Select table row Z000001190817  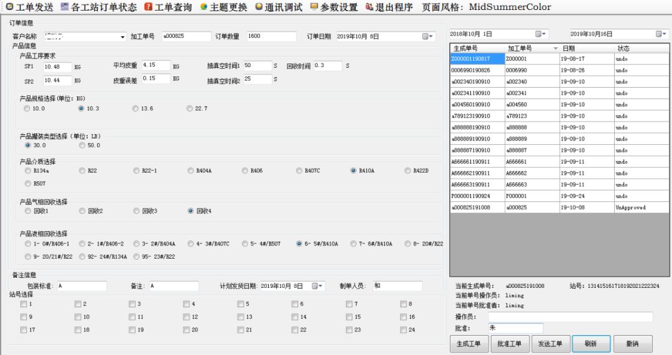coord(477,58)
